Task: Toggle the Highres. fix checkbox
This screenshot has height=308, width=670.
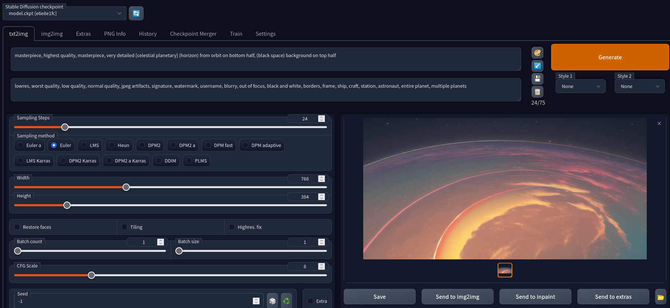Action: click(x=232, y=227)
